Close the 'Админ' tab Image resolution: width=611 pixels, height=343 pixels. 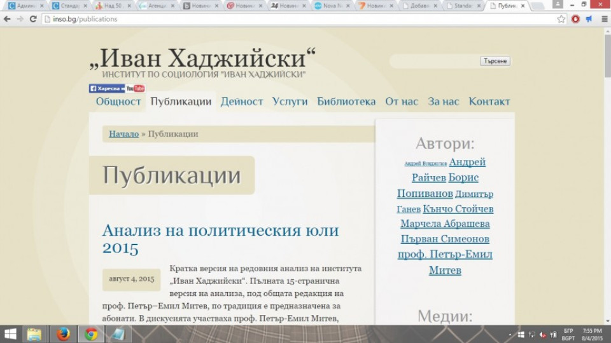(42, 6)
